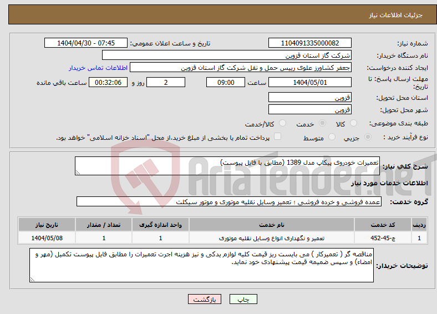Screen dimensions: 437x314
Task: Click the resize handle of توضیحات خریدار box
Action: 32,279
